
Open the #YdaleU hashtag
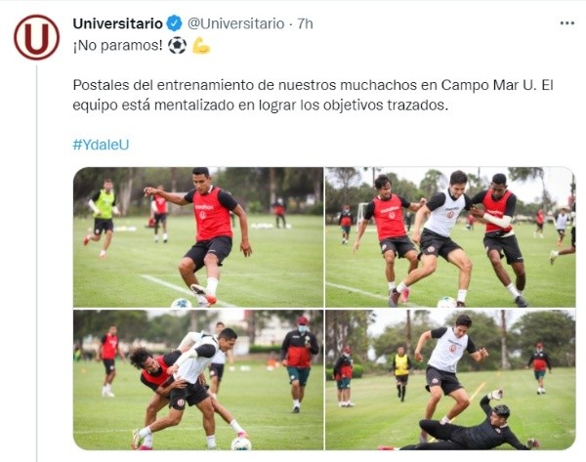(101, 145)
